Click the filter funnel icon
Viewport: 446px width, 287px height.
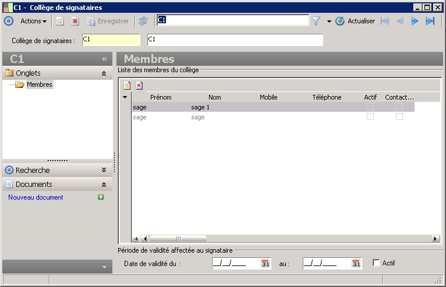pyautogui.click(x=316, y=21)
